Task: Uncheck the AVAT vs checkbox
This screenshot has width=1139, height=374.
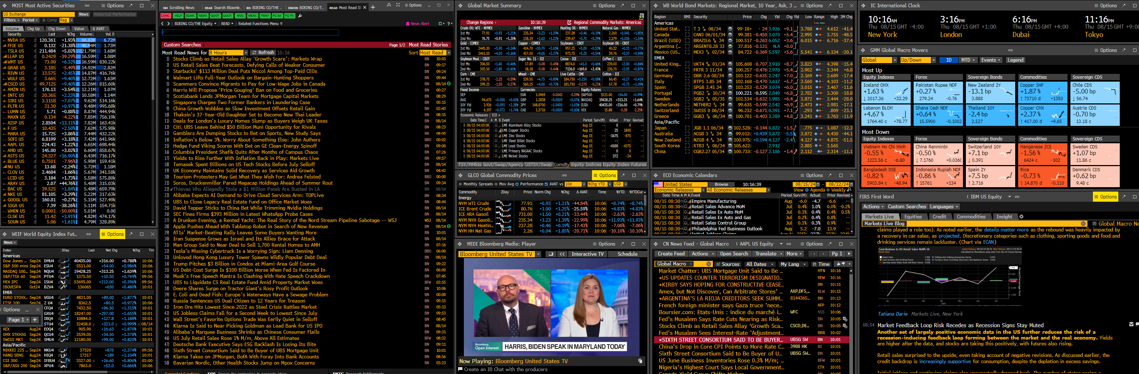Action: coord(546,184)
